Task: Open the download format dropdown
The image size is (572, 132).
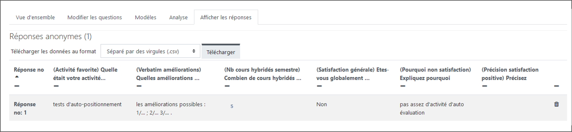Action: 150,51
